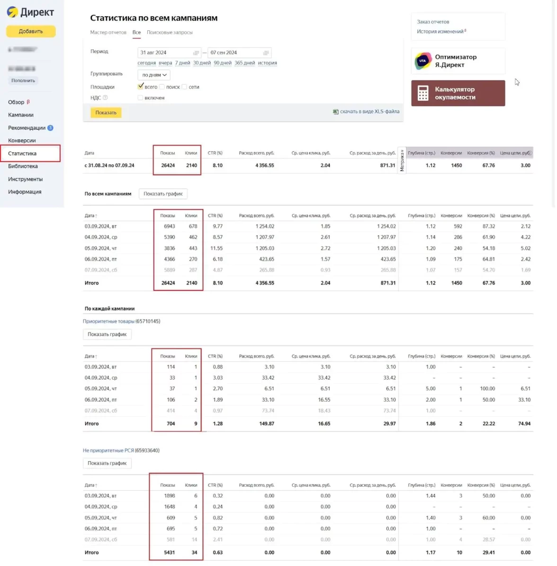Click the yellow Показать button
Screen dimensions: 557x566
106,113
